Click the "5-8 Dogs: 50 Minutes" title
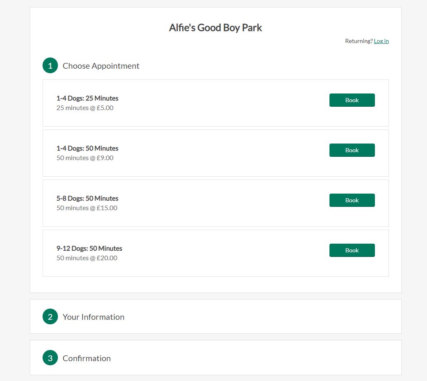 pyautogui.click(x=88, y=199)
